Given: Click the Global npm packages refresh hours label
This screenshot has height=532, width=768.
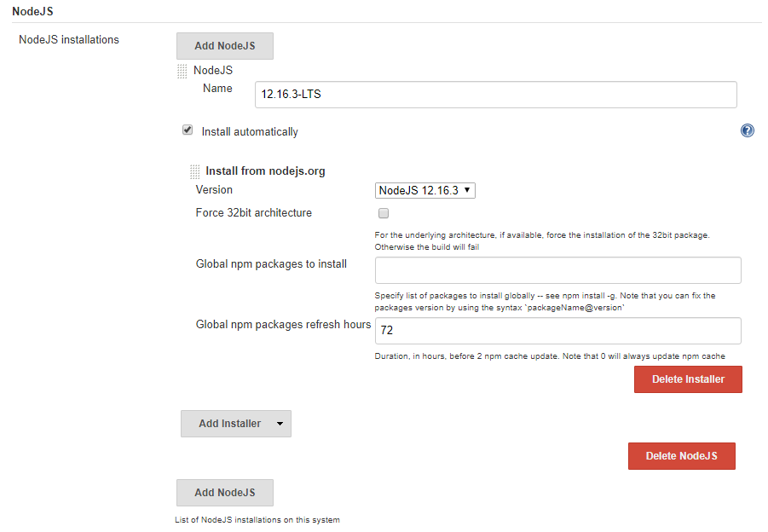Looking at the screenshot, I should (283, 324).
